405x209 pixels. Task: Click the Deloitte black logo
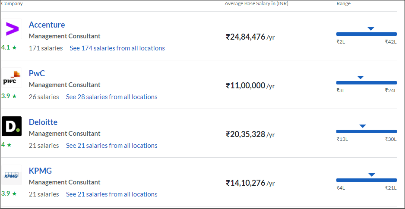click(12, 126)
